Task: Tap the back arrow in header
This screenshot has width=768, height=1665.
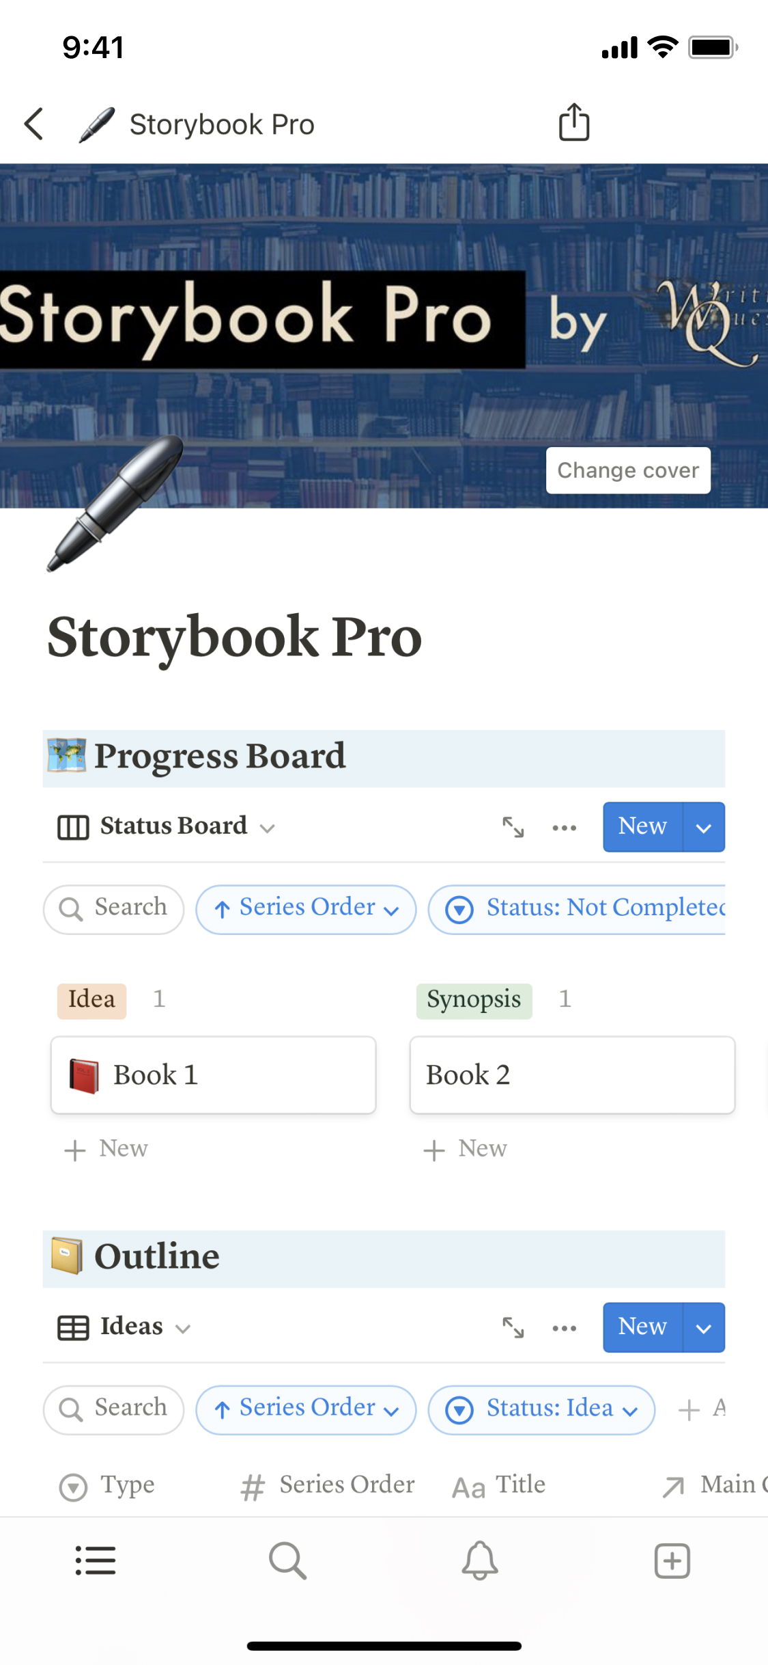Action: [x=34, y=124]
